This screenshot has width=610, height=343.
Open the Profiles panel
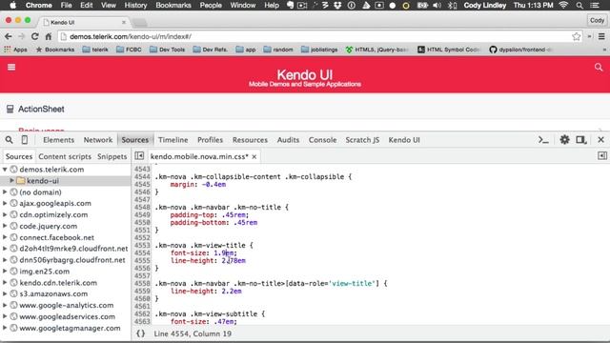coord(210,140)
